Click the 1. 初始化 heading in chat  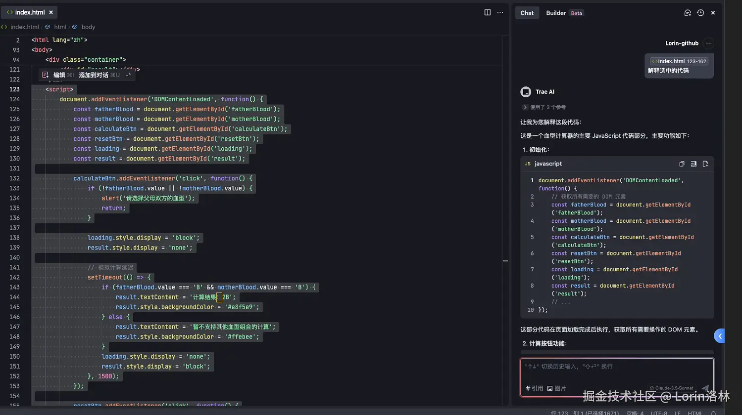[x=536, y=150]
